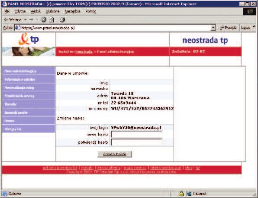Click the home page toolbar icon

62,20
